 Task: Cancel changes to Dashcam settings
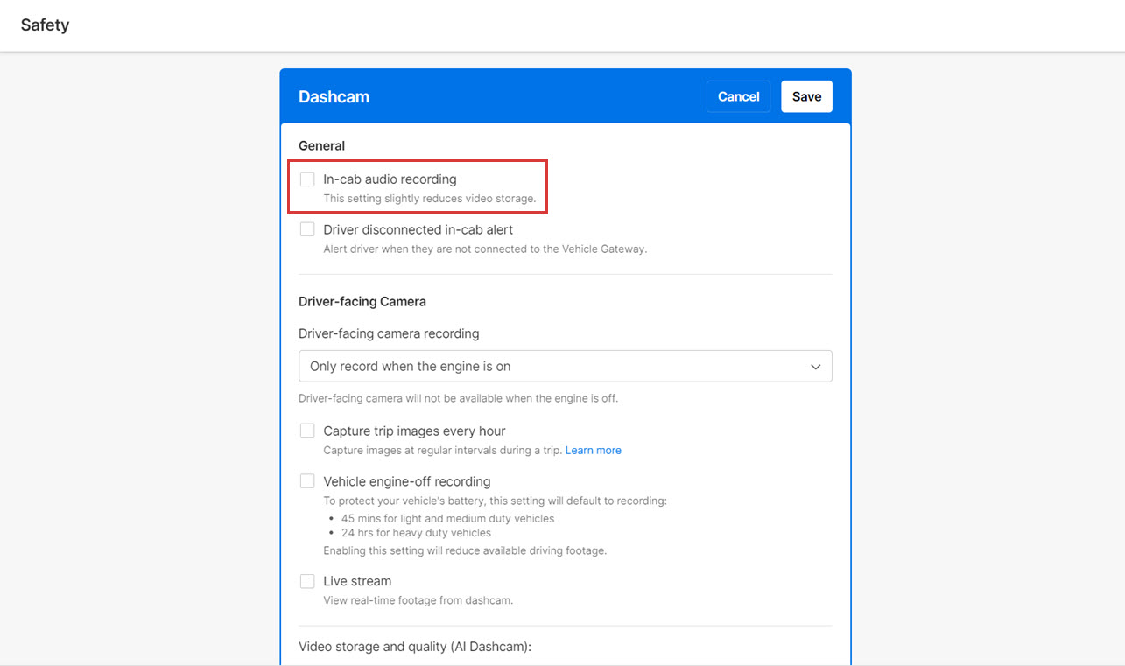[x=738, y=96]
